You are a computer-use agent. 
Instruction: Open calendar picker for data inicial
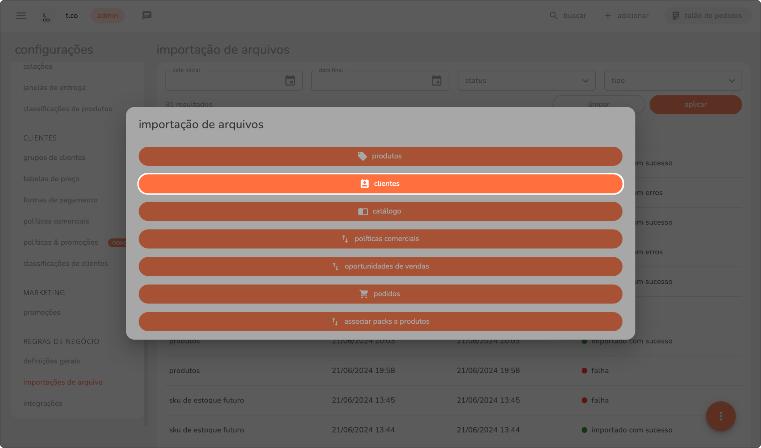(290, 81)
